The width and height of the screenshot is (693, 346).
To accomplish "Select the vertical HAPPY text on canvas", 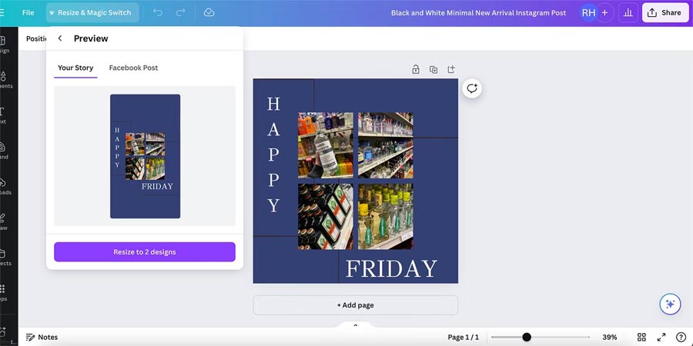I will coord(273,155).
